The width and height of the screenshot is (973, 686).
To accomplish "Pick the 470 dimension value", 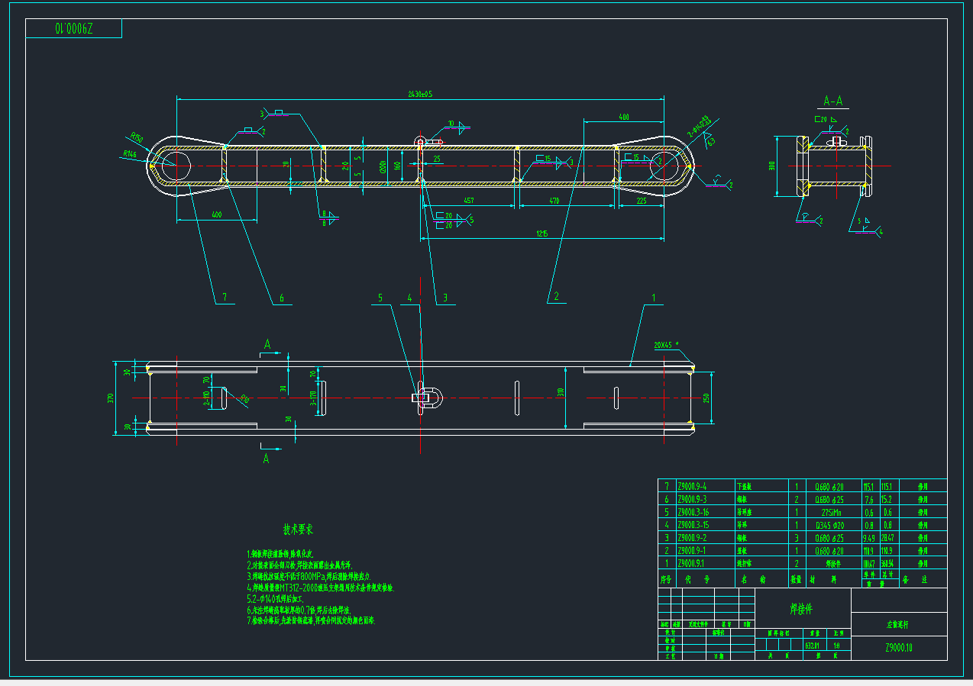I will (554, 200).
